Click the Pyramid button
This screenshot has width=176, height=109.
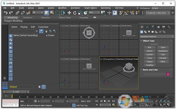(163, 58)
